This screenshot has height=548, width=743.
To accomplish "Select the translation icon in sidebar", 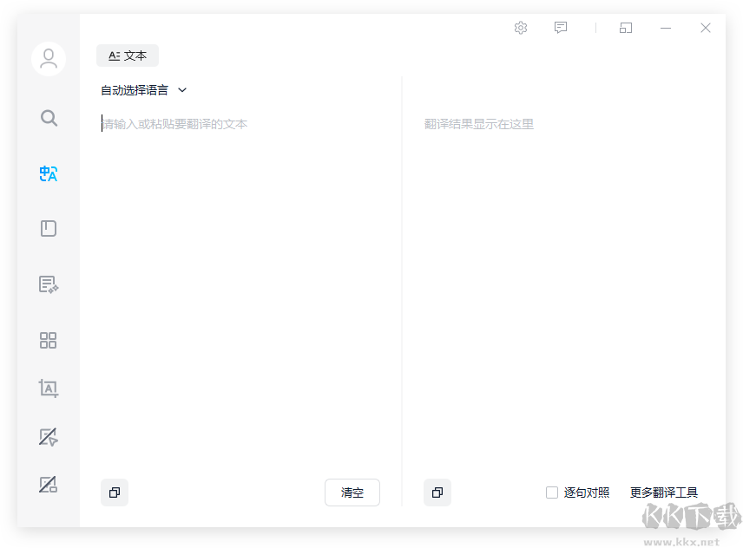I will pyautogui.click(x=49, y=173).
